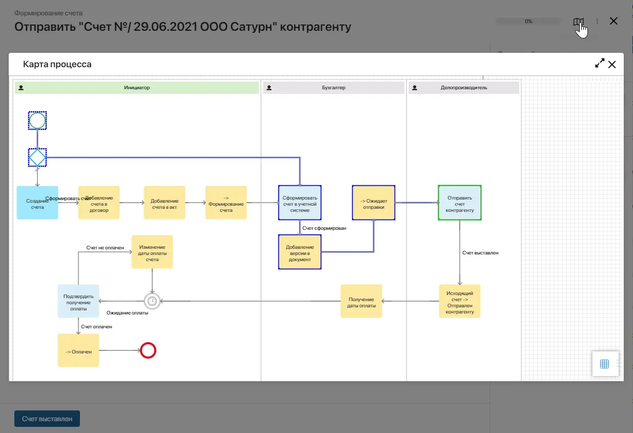
Task: Click the Инициатор lane user icon
Action: pos(21,88)
